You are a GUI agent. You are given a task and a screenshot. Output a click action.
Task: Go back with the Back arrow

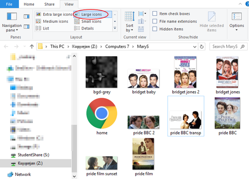[6, 47]
